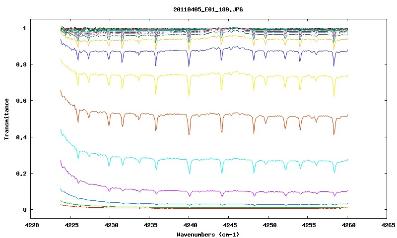Click the y-axis tick label 0.6
Viewport: 397px width, 238px height.
[21, 101]
